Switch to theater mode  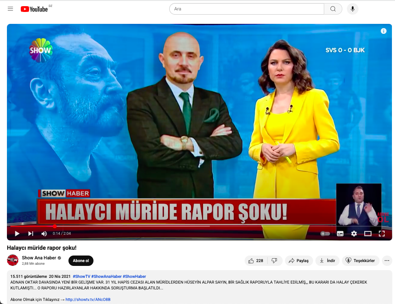[368, 234]
